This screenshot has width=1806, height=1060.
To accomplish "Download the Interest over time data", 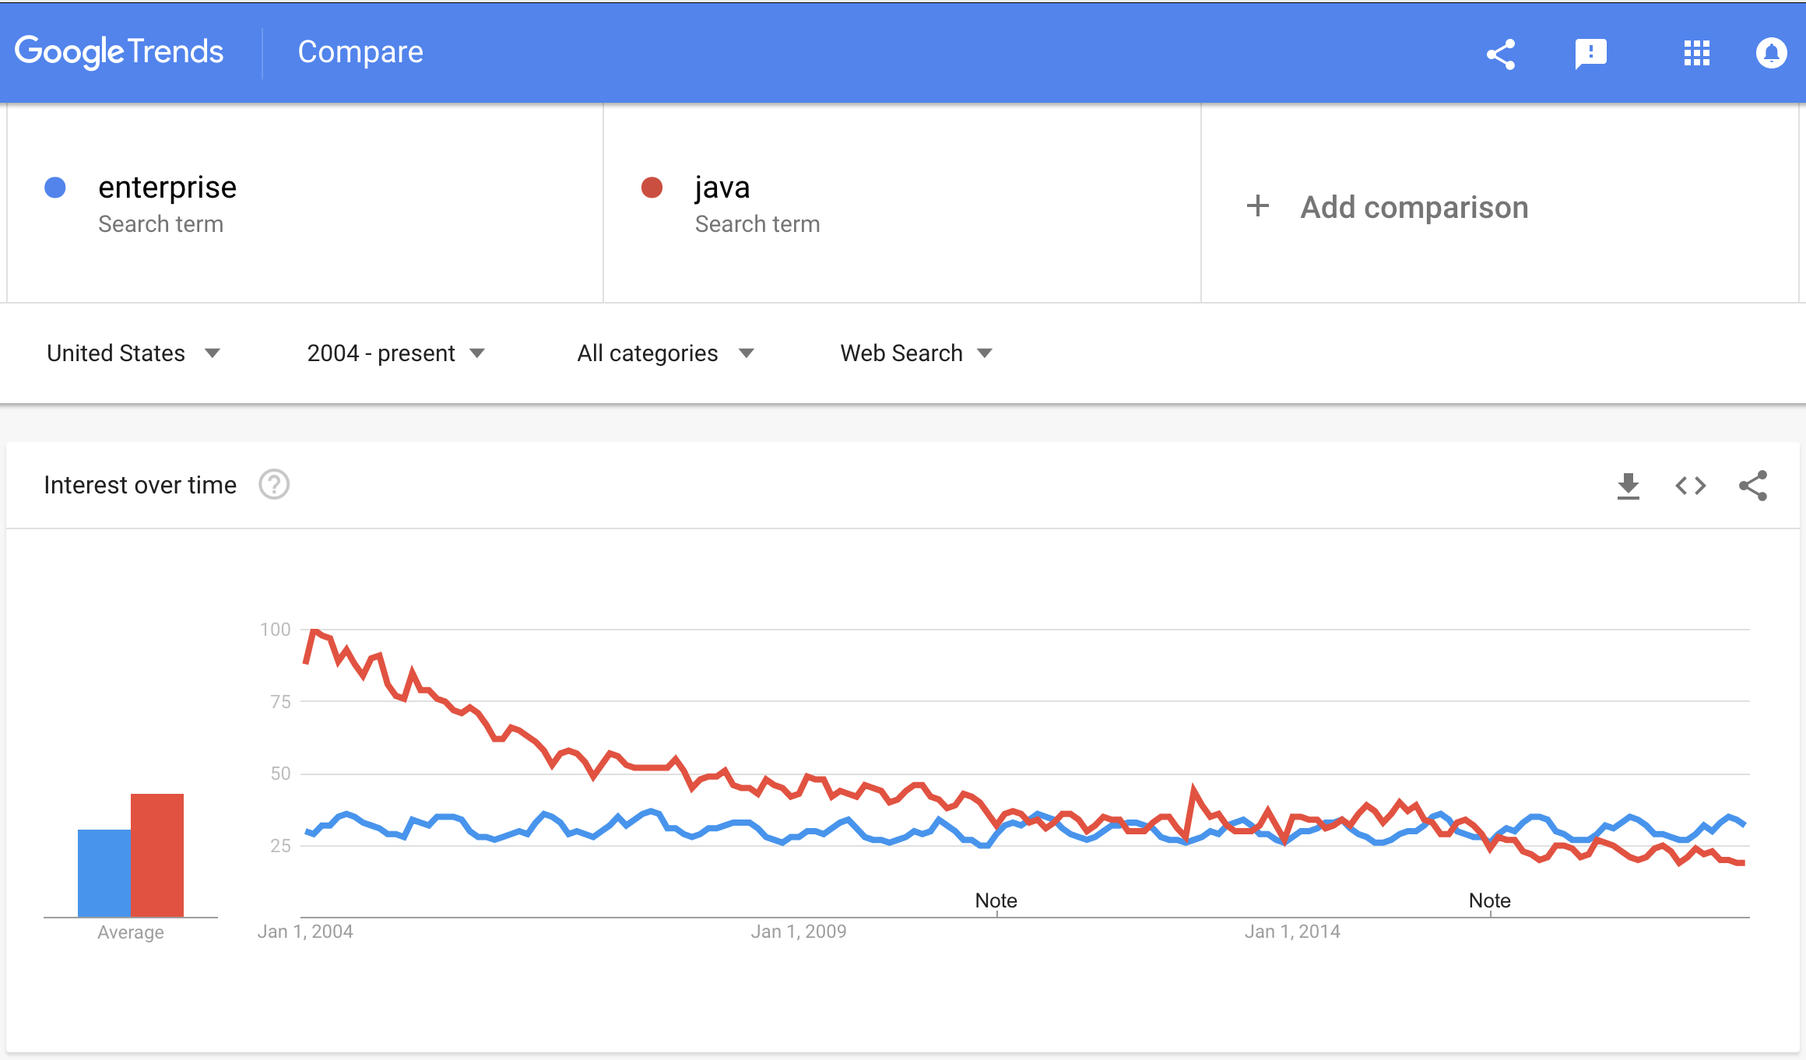I will [1628, 486].
